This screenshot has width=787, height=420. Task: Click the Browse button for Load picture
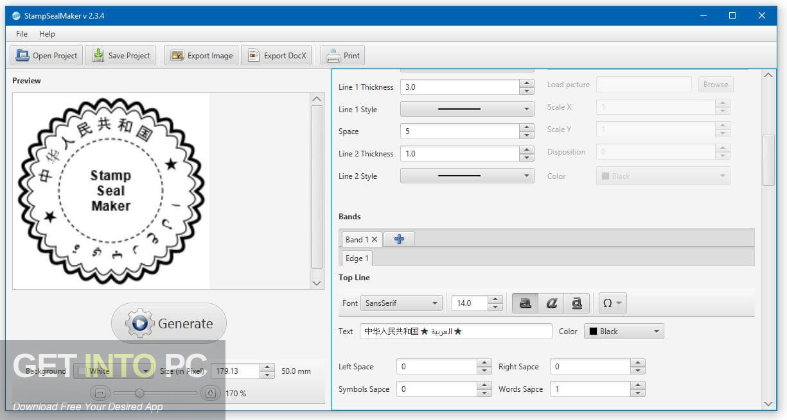click(715, 84)
